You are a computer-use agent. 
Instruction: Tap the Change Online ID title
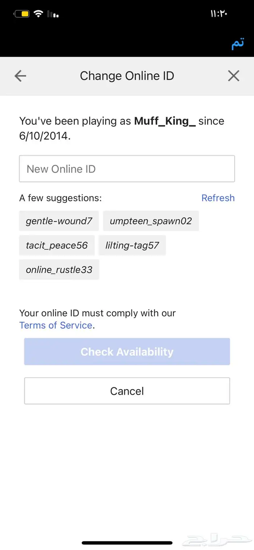coord(127,76)
